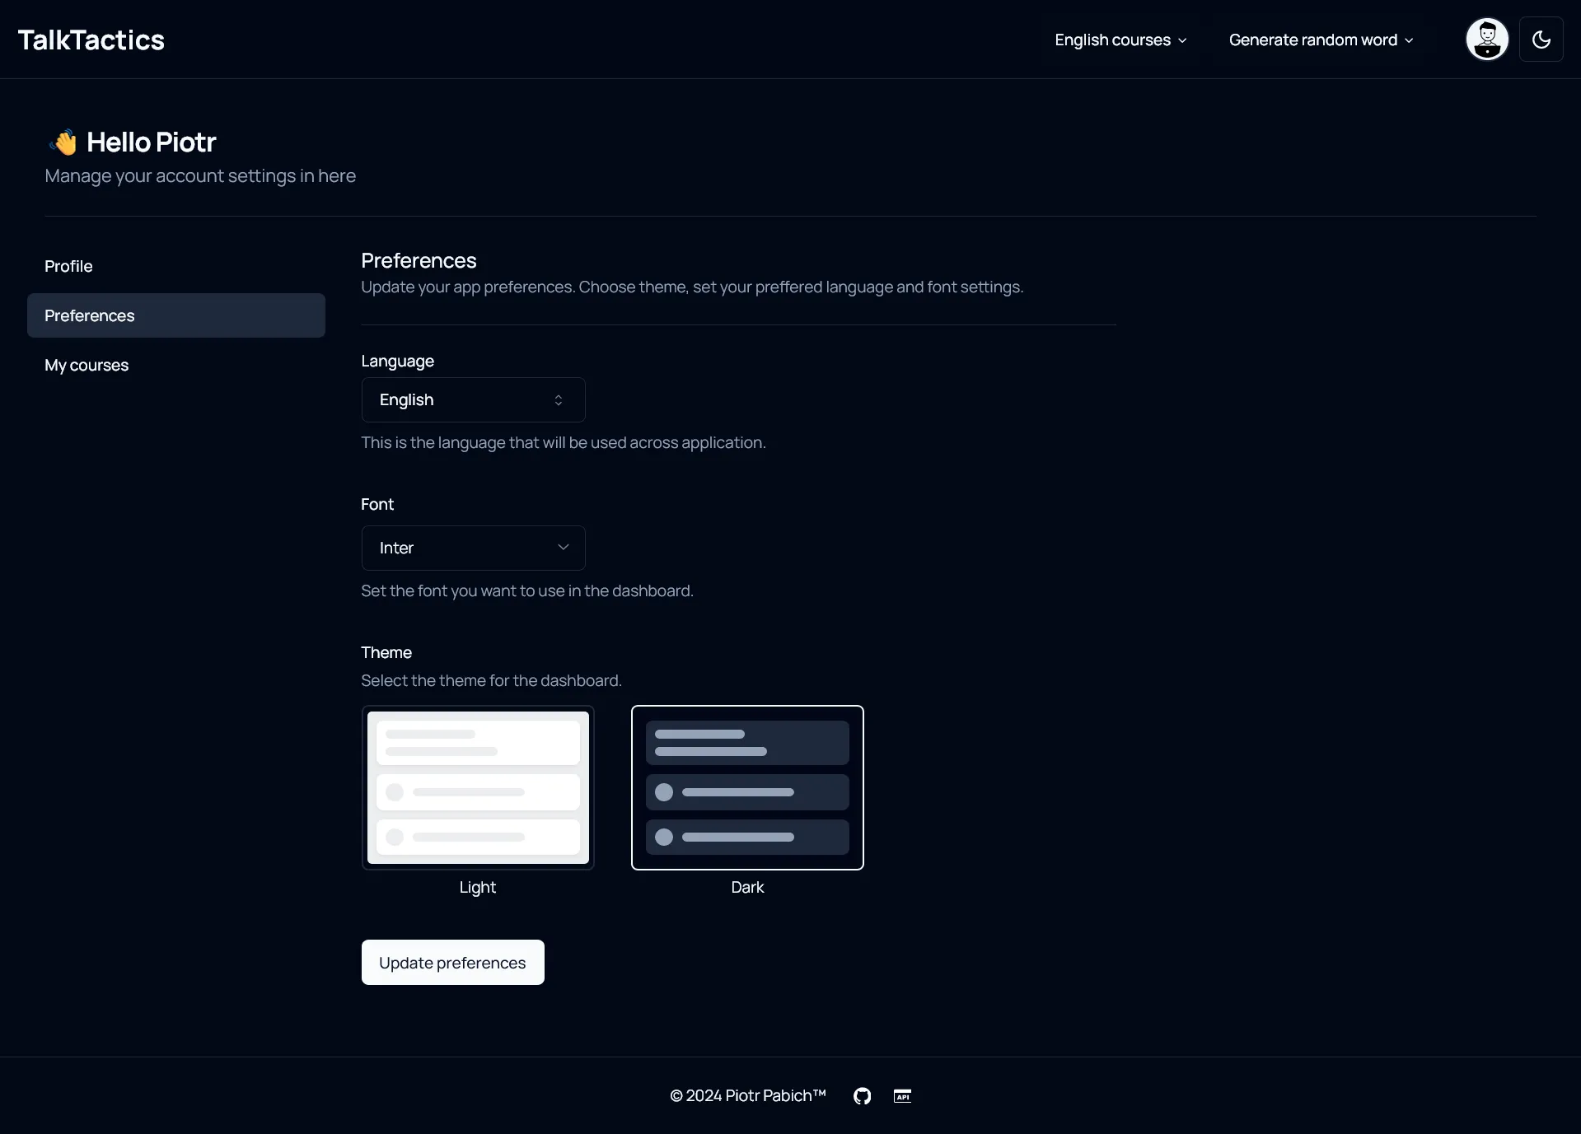Image resolution: width=1581 pixels, height=1134 pixels.
Task: Click the Dark theme label
Action: pyautogui.click(x=747, y=887)
